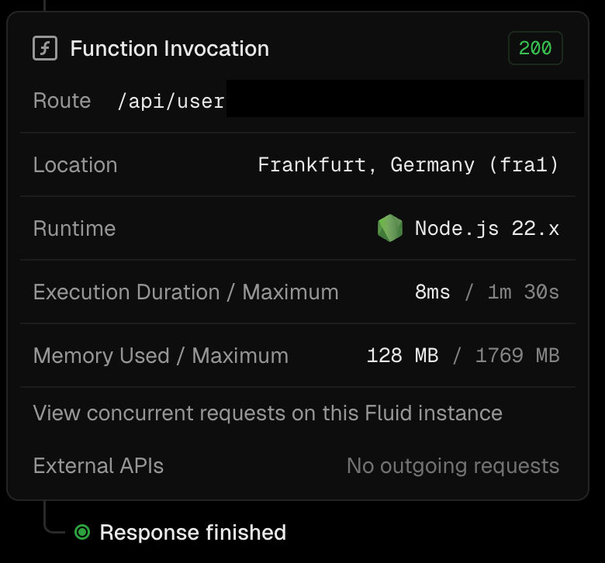This screenshot has width=605, height=563.
Task: Click the 1m 30s maximum duration
Action: [524, 292]
